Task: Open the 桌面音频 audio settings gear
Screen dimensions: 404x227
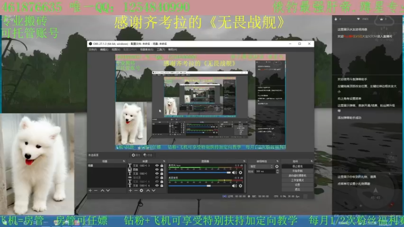Action: pos(241,186)
